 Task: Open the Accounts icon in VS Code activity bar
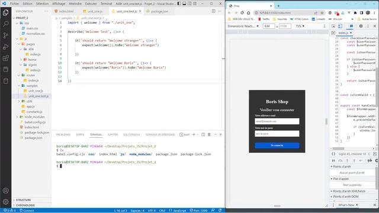click(5, 191)
